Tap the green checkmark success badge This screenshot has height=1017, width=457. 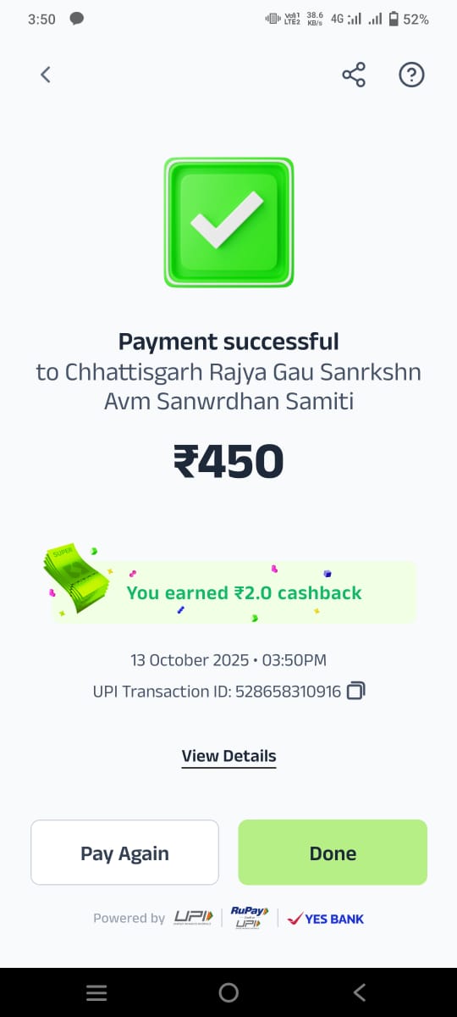[x=228, y=222]
